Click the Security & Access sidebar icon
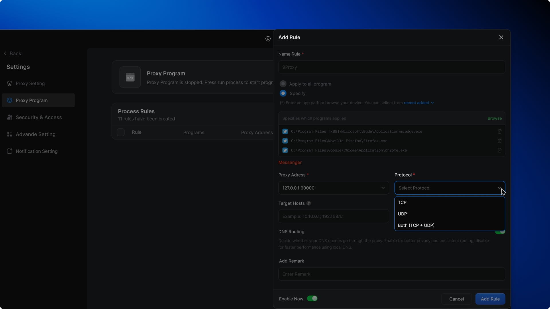 point(9,117)
